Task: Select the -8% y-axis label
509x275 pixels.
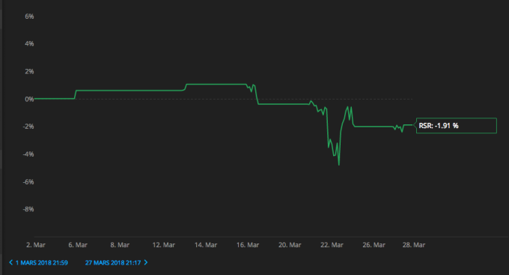Action: [28, 209]
